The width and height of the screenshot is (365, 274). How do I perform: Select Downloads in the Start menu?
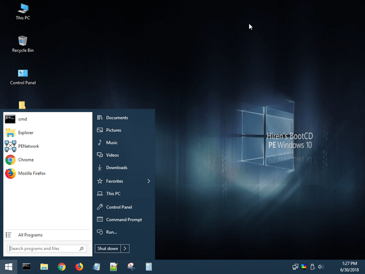coord(116,168)
